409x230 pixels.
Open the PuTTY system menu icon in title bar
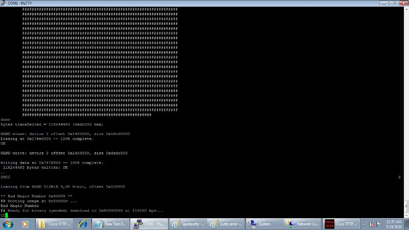pos(3,3)
